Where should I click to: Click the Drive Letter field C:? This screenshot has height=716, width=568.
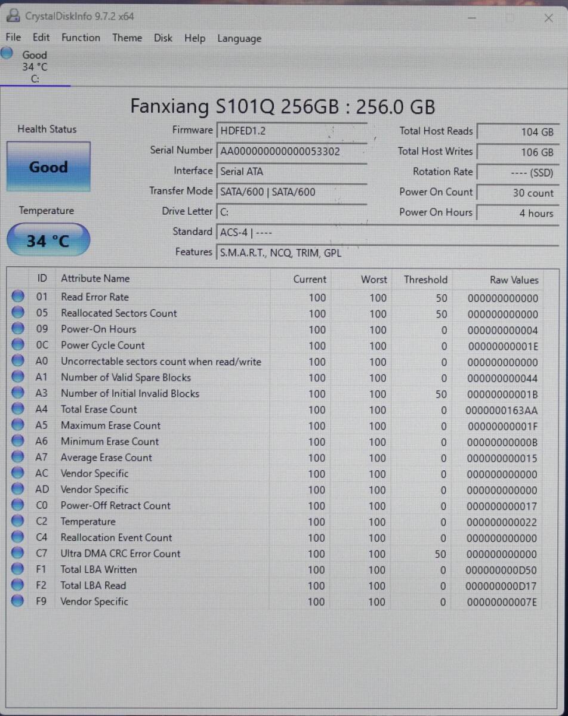point(292,212)
